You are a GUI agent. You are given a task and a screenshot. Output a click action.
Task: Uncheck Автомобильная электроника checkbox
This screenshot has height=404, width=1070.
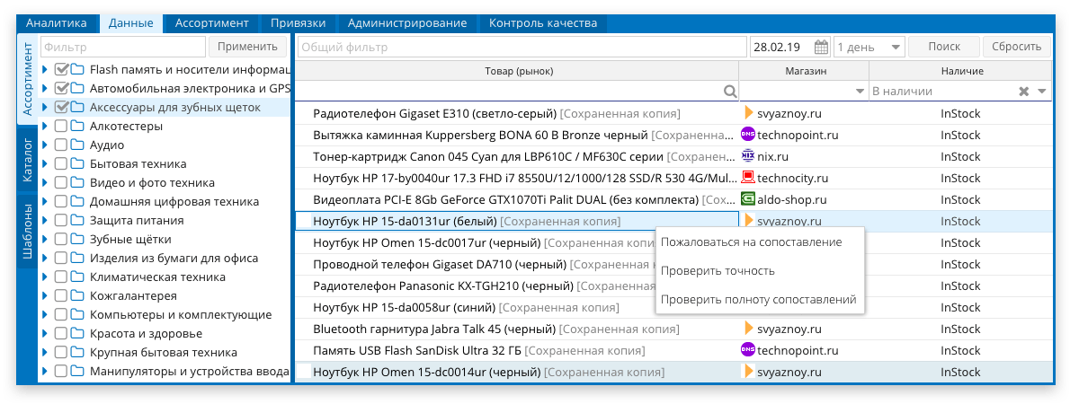(61, 89)
